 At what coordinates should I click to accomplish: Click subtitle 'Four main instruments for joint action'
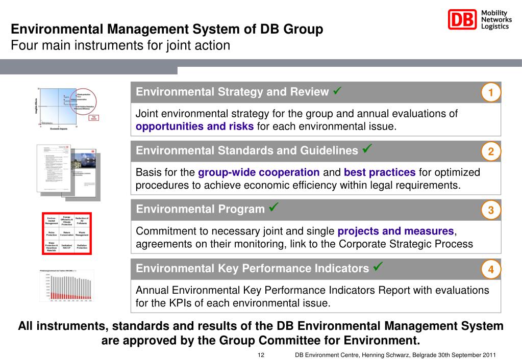pos(120,45)
